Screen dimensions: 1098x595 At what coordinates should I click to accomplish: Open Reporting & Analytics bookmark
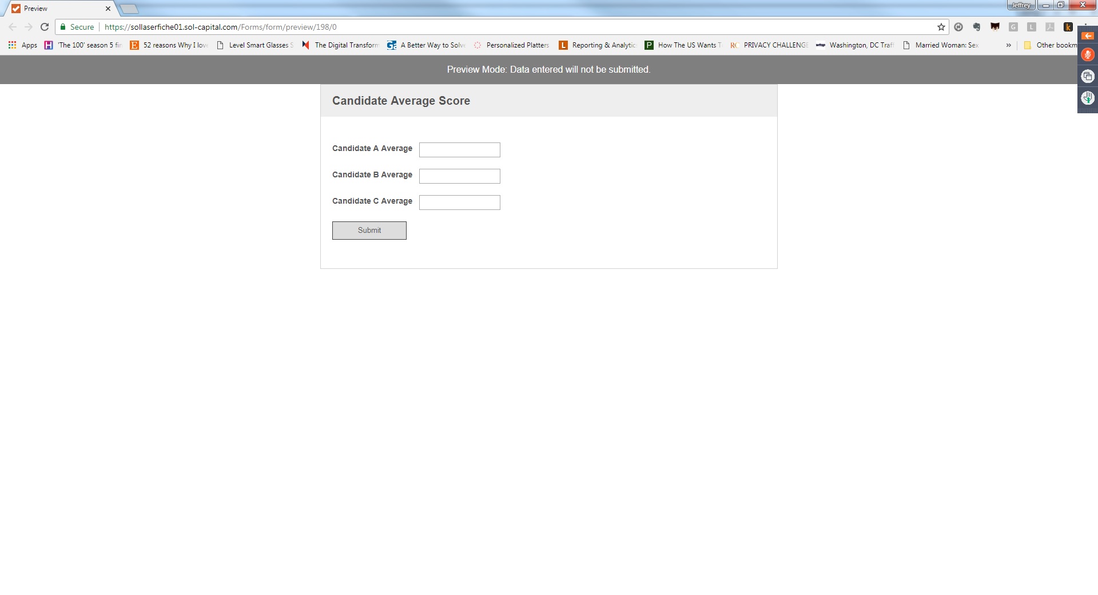(598, 45)
